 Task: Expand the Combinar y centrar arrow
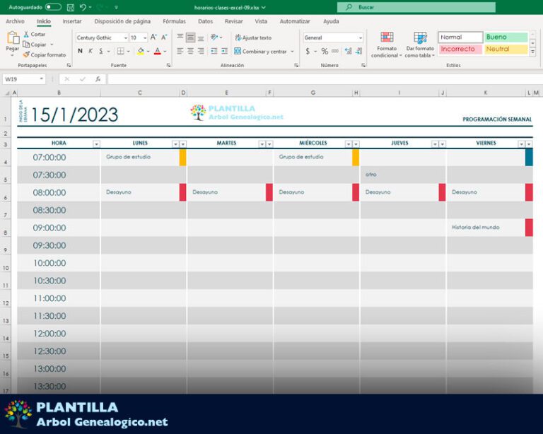(292, 51)
